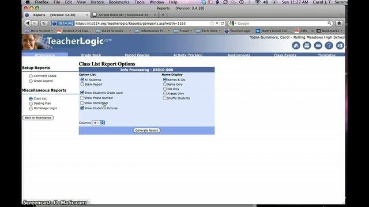The height and width of the screenshot is (207, 369).
Task: Open the TeacherLogic bookmark
Action: tap(238, 30)
